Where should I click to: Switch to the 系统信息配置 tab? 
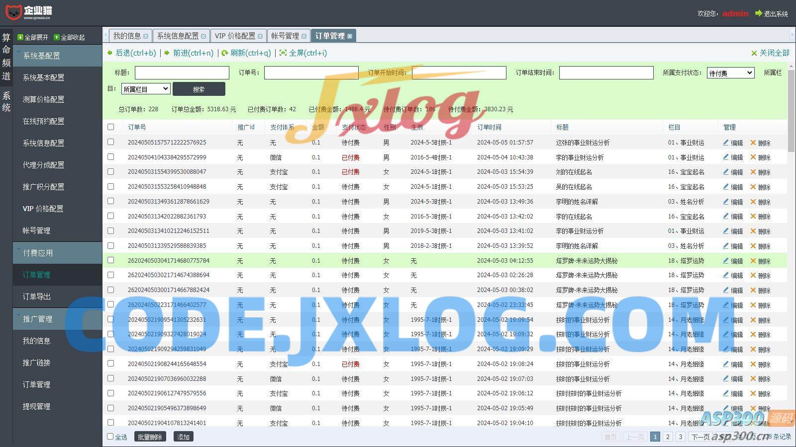point(178,36)
